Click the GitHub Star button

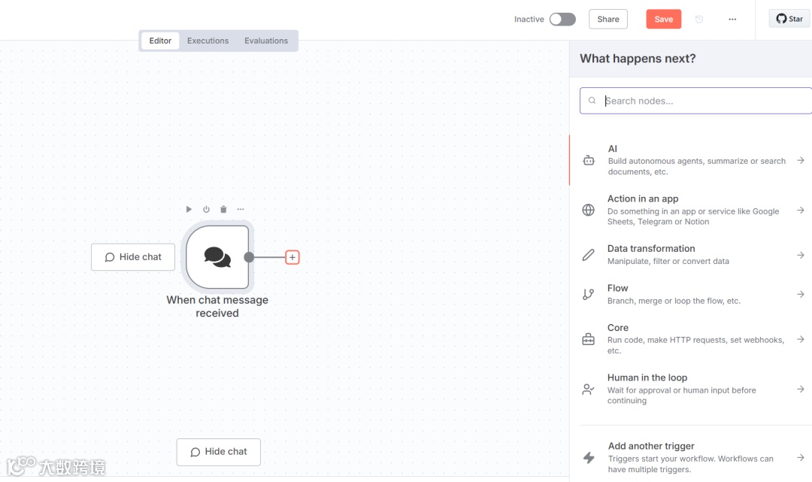pos(789,19)
